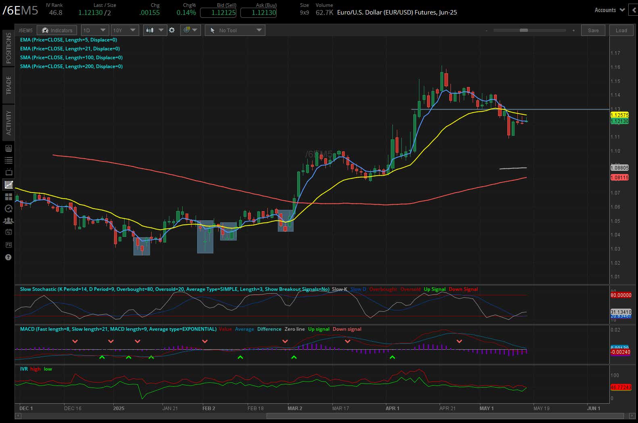Click the /6EM5 symbol header
This screenshot has height=423, width=638.
pyautogui.click(x=20, y=10)
